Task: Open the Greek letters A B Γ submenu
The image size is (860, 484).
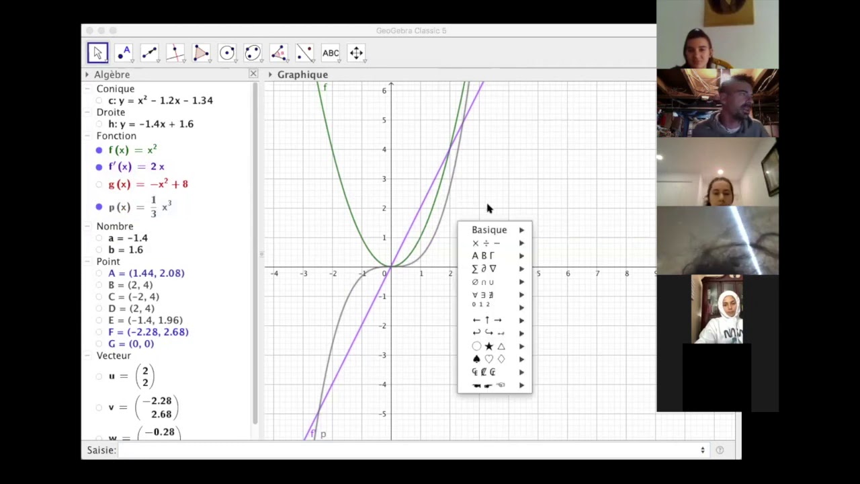Action: (x=494, y=256)
